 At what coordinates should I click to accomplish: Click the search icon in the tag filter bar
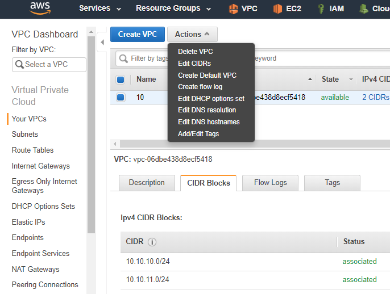123,58
